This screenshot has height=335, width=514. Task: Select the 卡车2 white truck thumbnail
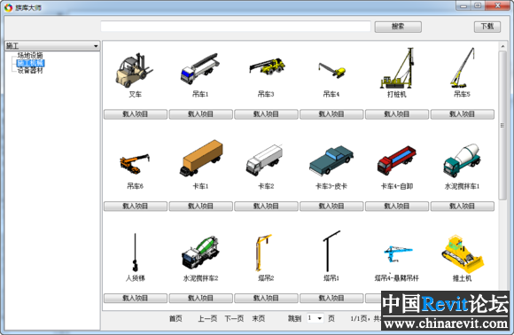[264, 160]
